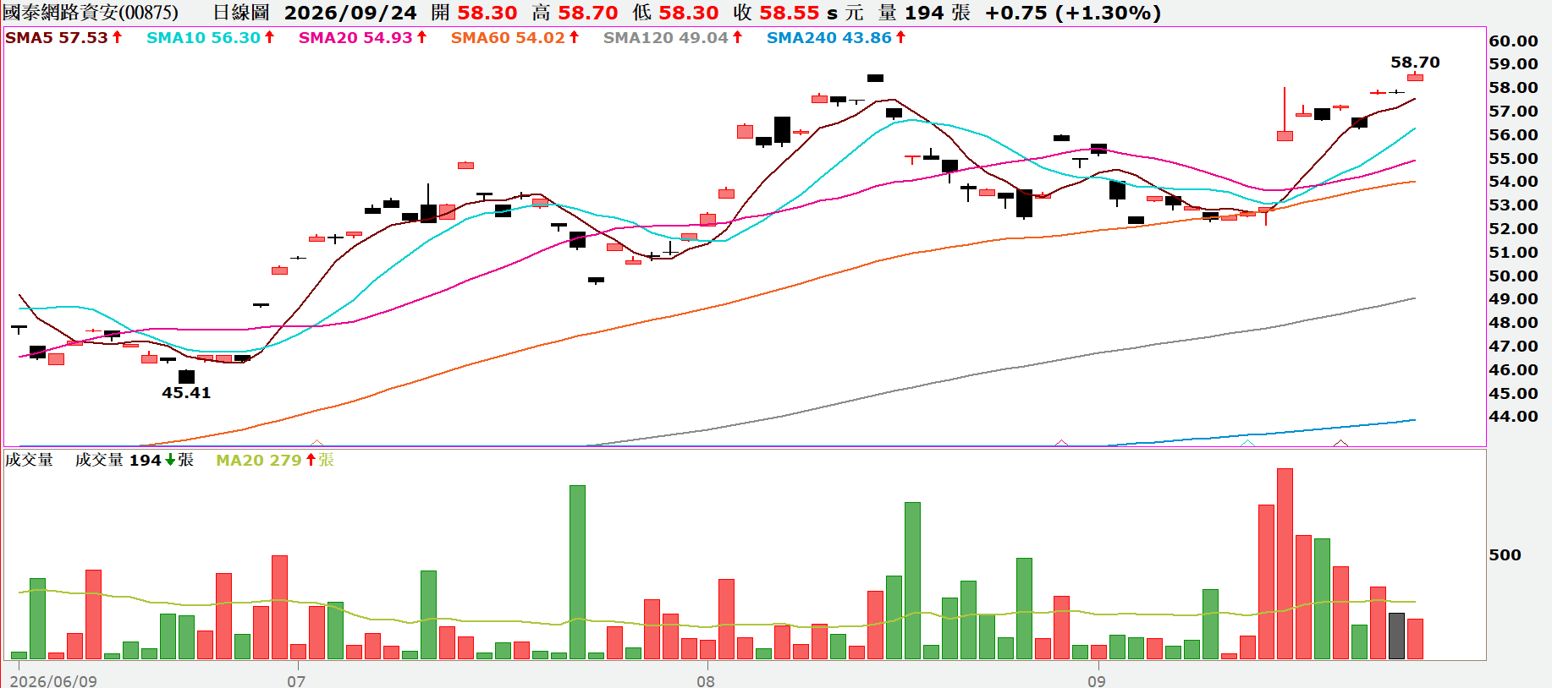Click the magenta triangle marker on the price baseline
The image size is (1552, 688).
click(1061, 443)
